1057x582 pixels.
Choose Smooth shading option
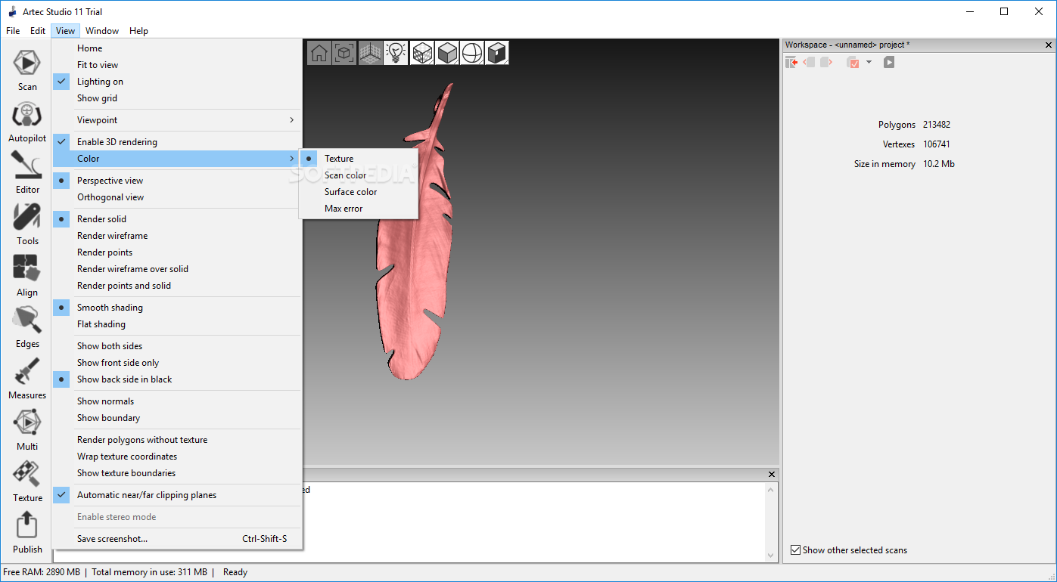coord(177,308)
